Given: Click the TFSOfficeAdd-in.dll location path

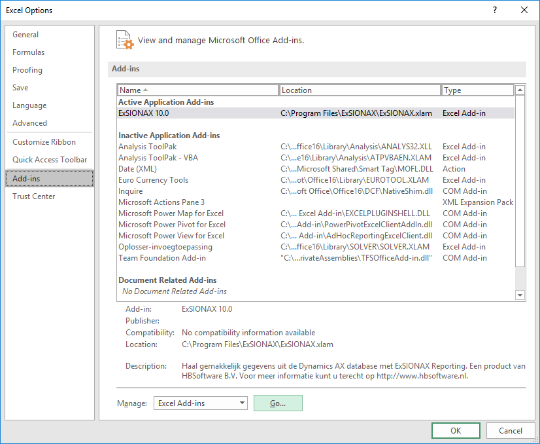Looking at the screenshot, I should (x=356, y=258).
